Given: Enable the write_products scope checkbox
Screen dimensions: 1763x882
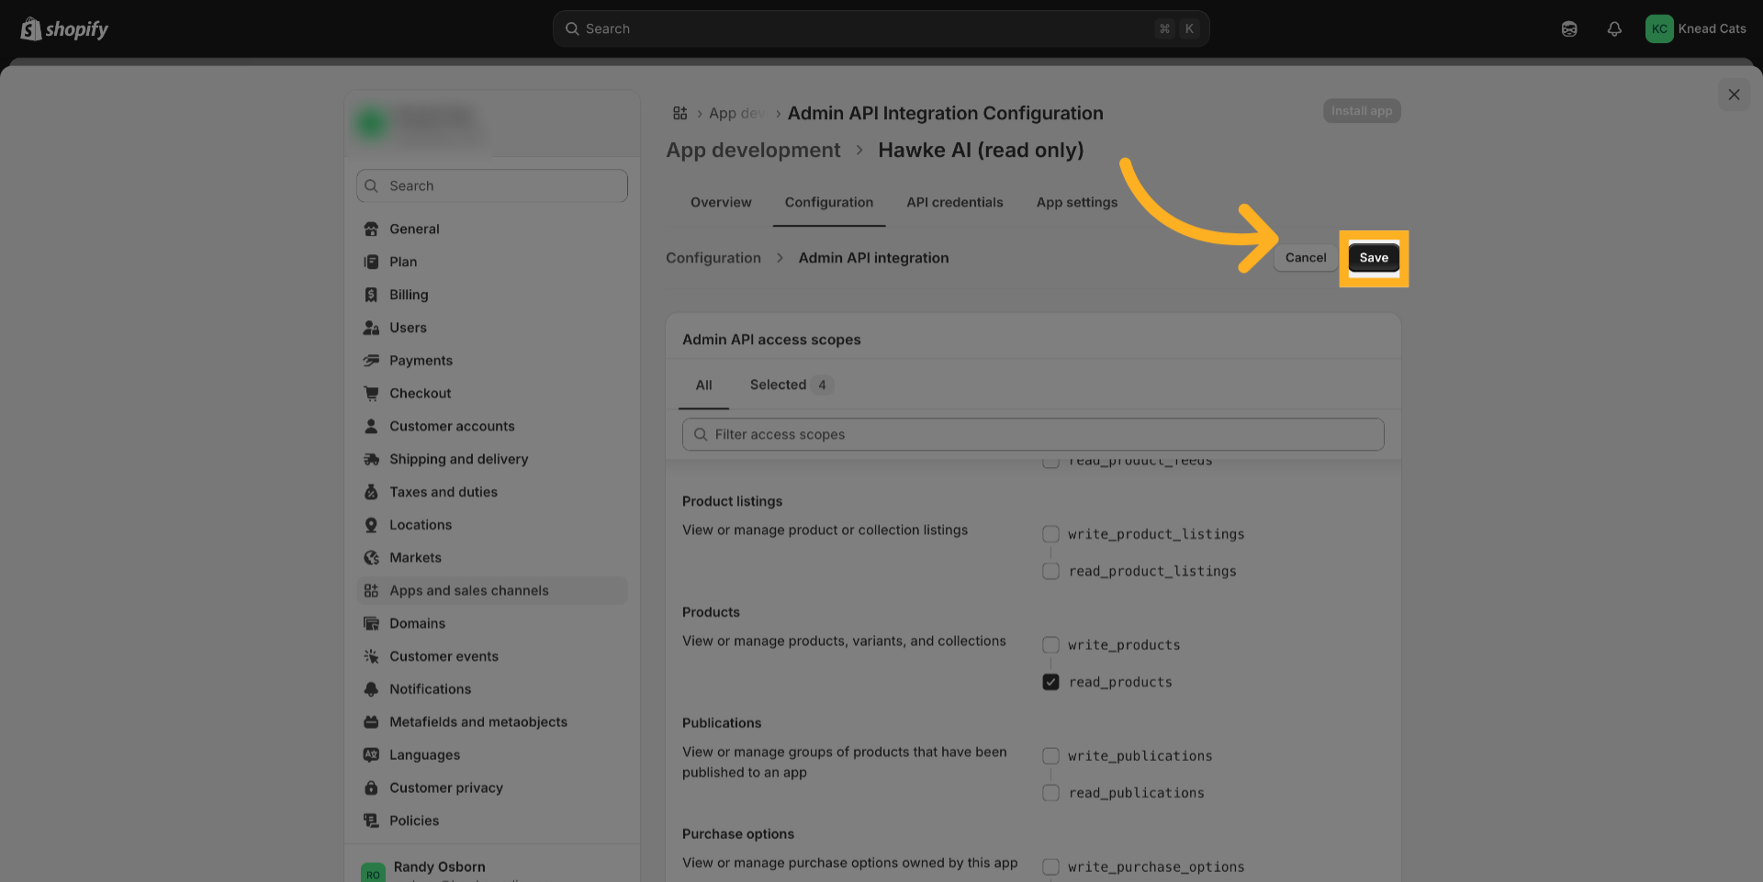Looking at the screenshot, I should (1050, 645).
